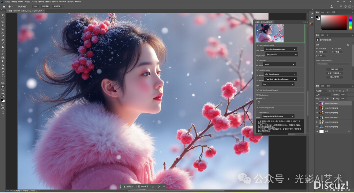Open the workspace switcher icon

coord(350,7)
